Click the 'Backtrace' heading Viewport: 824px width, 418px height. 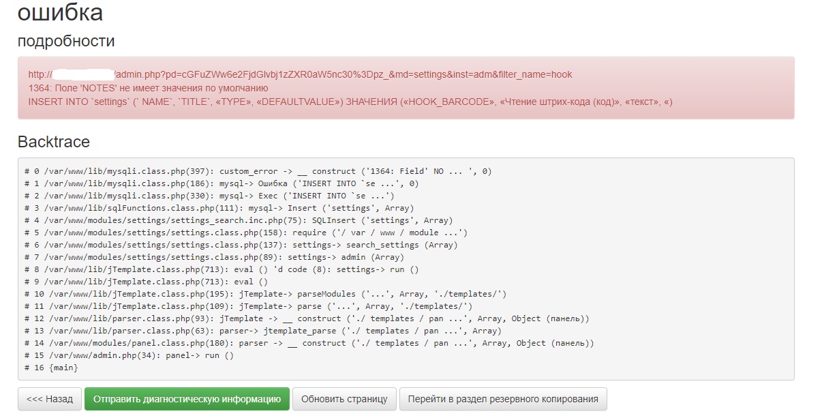tap(54, 142)
